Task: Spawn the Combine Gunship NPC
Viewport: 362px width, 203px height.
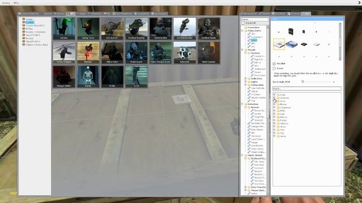Action: [184, 29]
